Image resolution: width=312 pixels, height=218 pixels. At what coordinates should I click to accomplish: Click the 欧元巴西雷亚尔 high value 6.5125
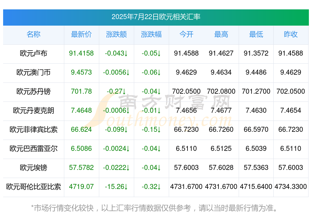[221, 149]
